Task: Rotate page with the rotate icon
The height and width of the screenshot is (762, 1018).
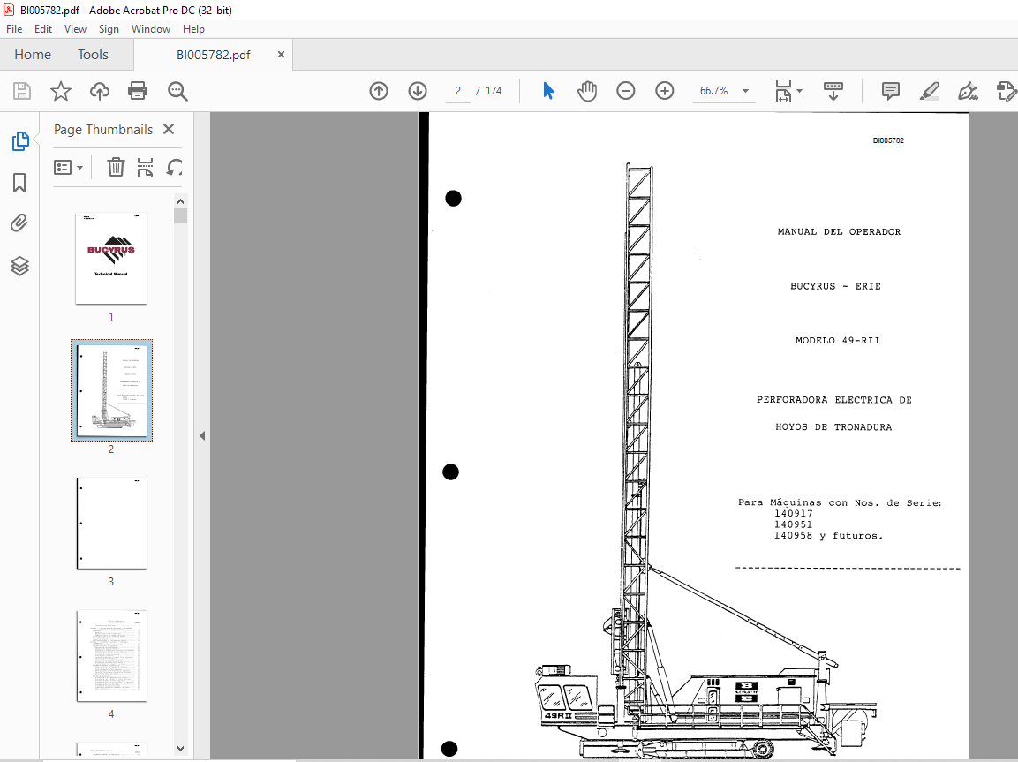Action: pos(174,168)
